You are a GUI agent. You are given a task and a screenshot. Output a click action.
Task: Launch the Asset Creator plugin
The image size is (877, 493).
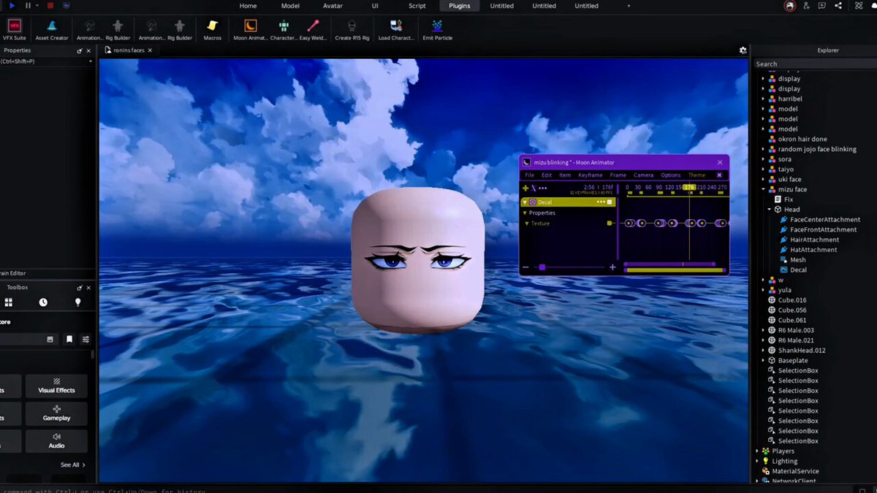click(52, 29)
